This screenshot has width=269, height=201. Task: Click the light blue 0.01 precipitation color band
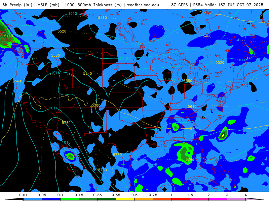[x=33, y=199]
